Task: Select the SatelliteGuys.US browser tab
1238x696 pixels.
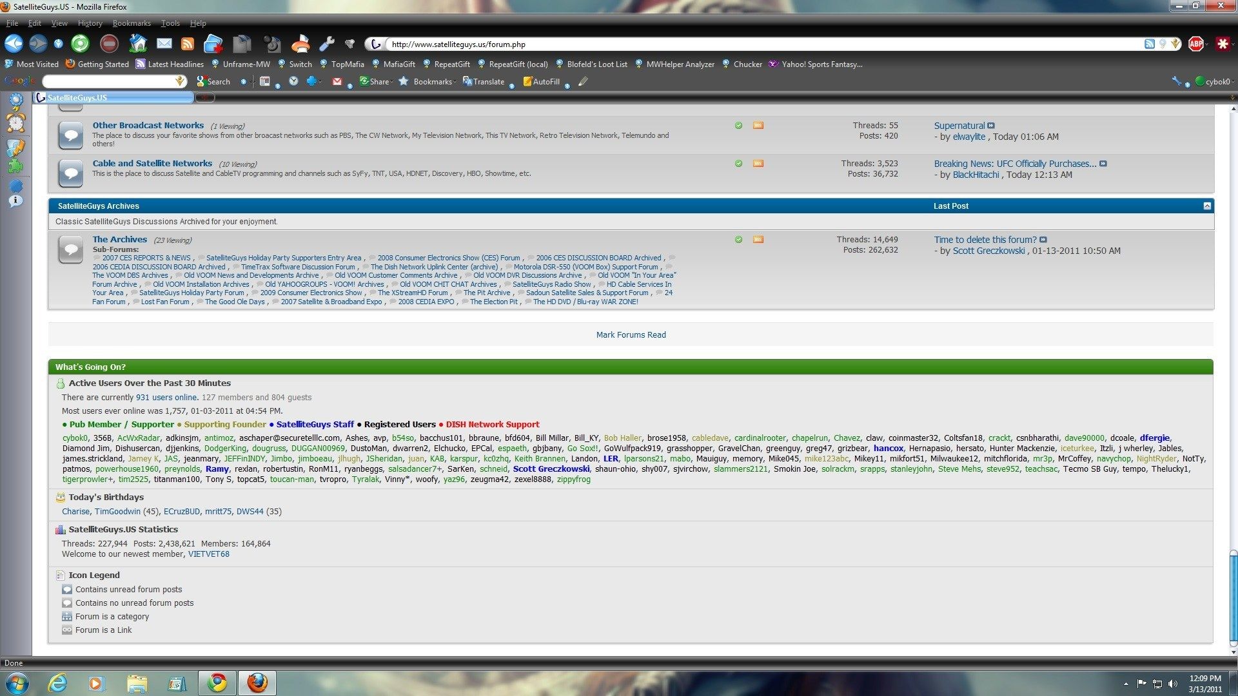Action: pyautogui.click(x=114, y=97)
